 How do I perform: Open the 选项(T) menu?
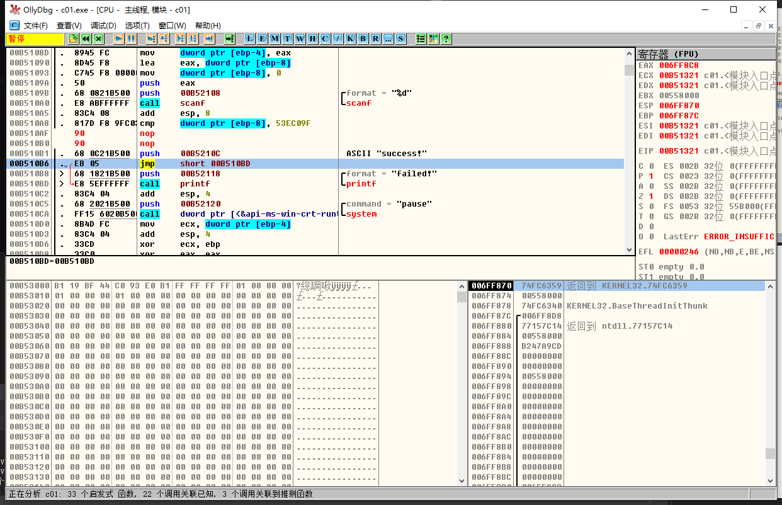click(x=137, y=25)
